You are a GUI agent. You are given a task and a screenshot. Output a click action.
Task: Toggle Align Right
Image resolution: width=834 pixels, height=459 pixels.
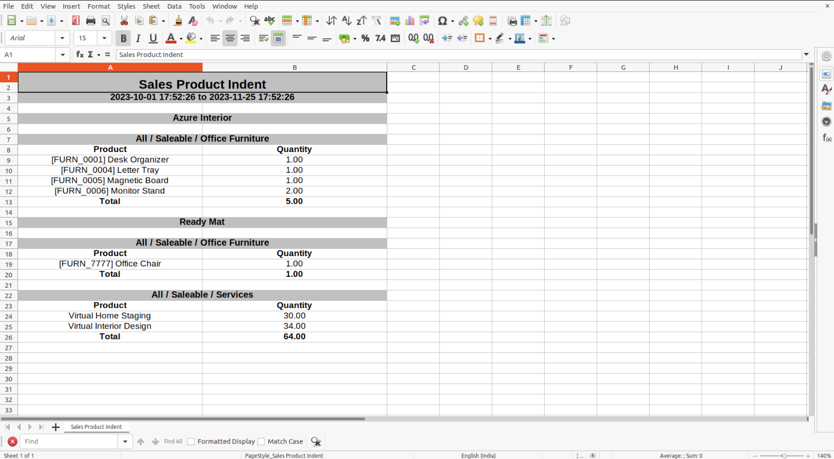coord(245,38)
